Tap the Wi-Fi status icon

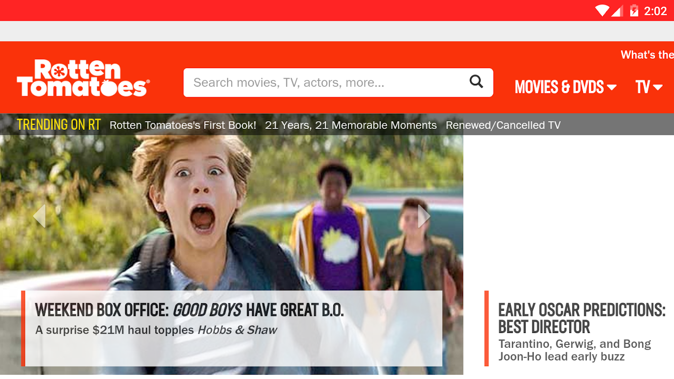[x=602, y=10]
